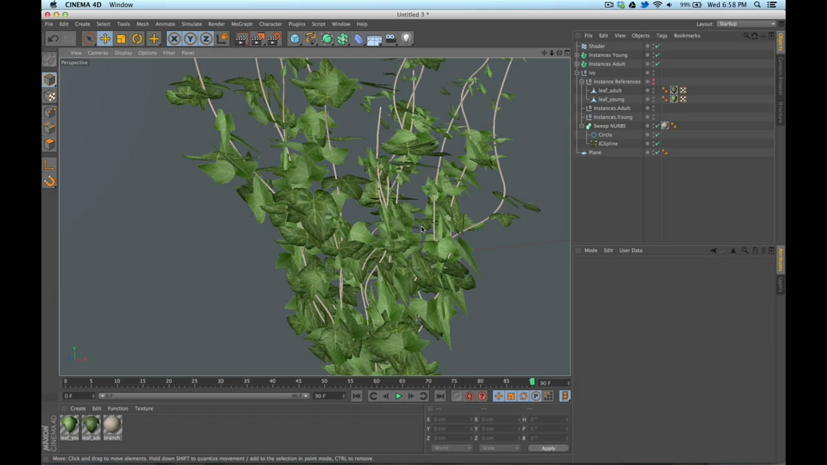
Task: Open the spline tools icon
Action: (x=311, y=39)
